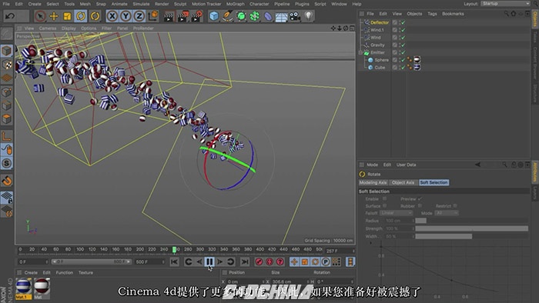This screenshot has width=539, height=303.
Task: Toggle the Gravity object checkmark
Action: point(403,45)
